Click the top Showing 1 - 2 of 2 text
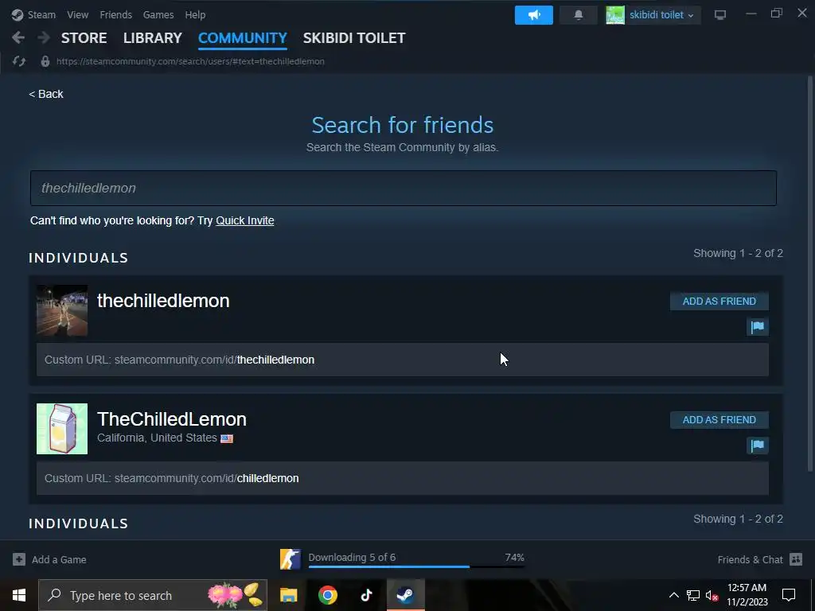 [x=738, y=253]
